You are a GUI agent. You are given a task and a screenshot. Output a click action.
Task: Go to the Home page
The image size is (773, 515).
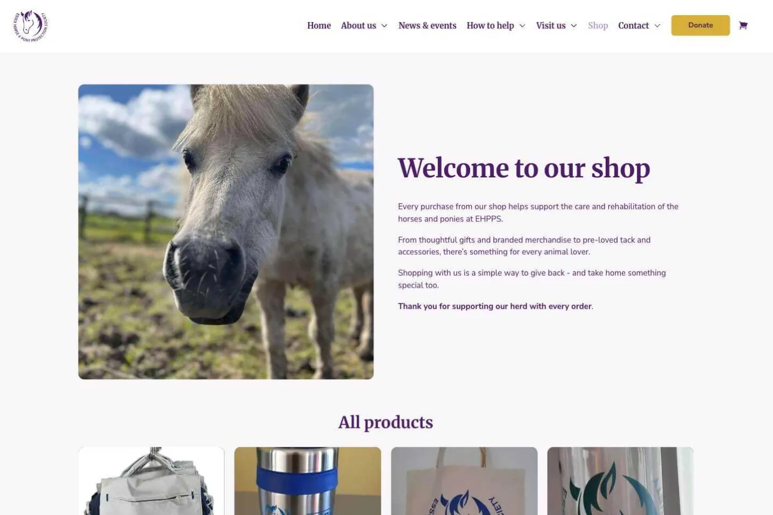coord(319,25)
